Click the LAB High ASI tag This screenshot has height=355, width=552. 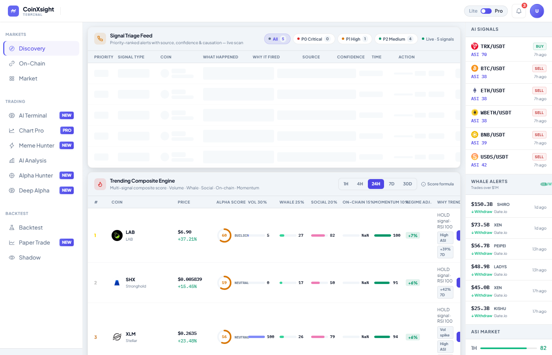(444, 237)
